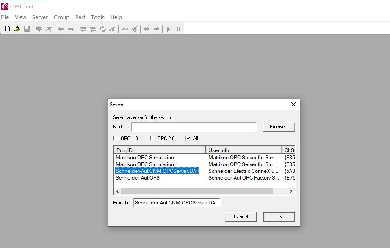Click the puzzle-piece connect icon in toolbar
Screen dimensions: 390x248
[x=39, y=29]
